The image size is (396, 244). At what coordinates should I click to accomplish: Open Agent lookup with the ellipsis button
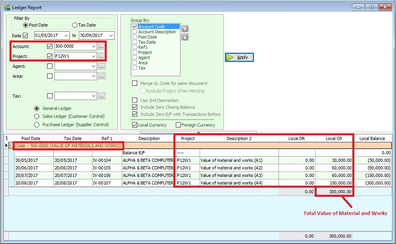click(102, 66)
